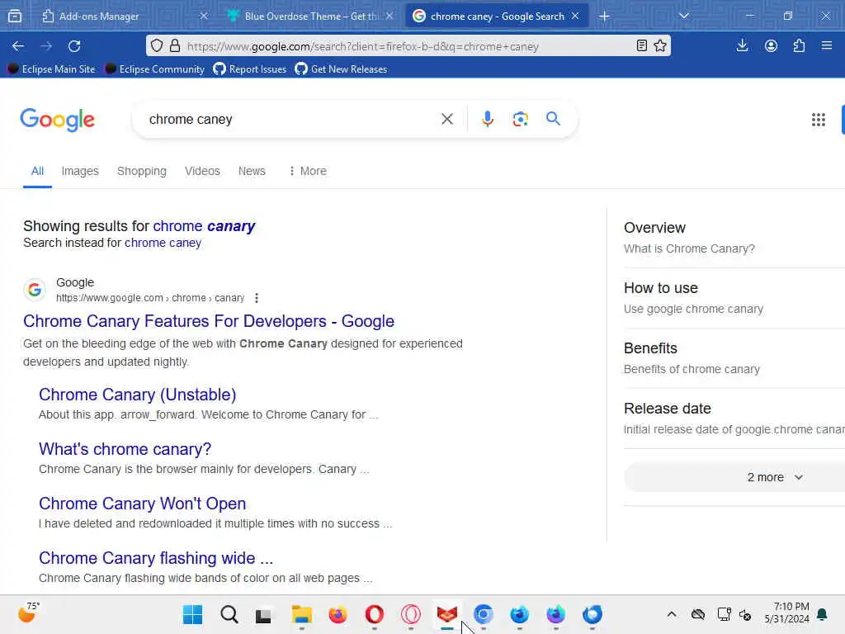
Task: Open Eclipse Main Site bookmark
Action: tap(51, 69)
